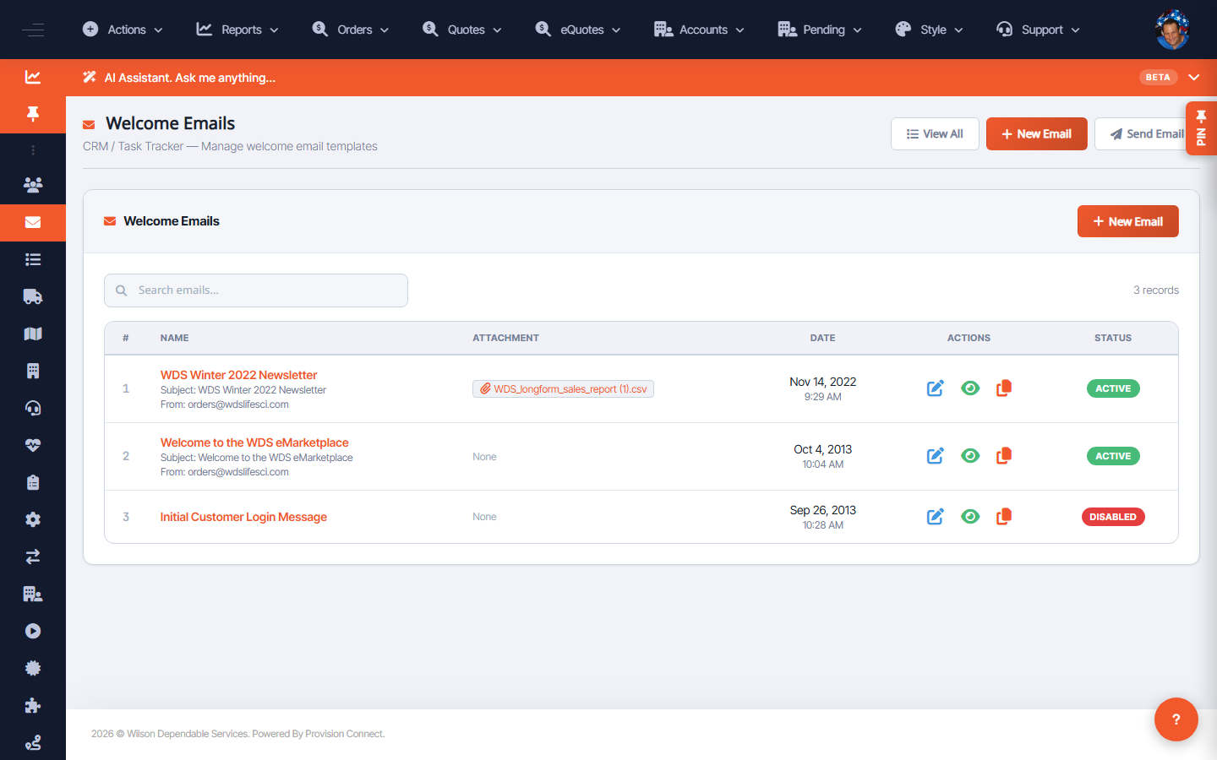The height and width of the screenshot is (760, 1217).
Task: Click the PIN tab on the right edge
Action: click(x=1201, y=128)
